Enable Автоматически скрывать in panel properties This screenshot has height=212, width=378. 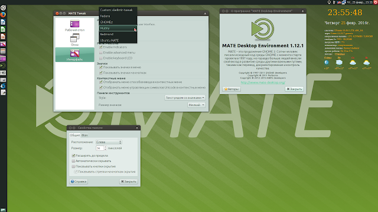[x=73, y=161]
